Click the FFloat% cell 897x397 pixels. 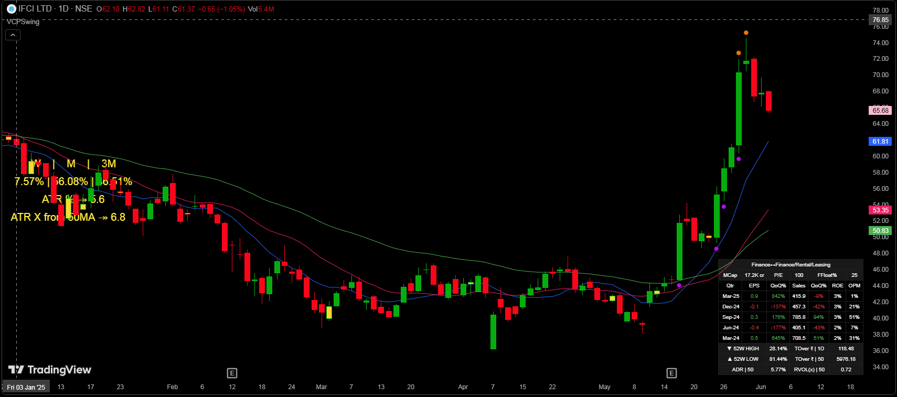coord(827,275)
